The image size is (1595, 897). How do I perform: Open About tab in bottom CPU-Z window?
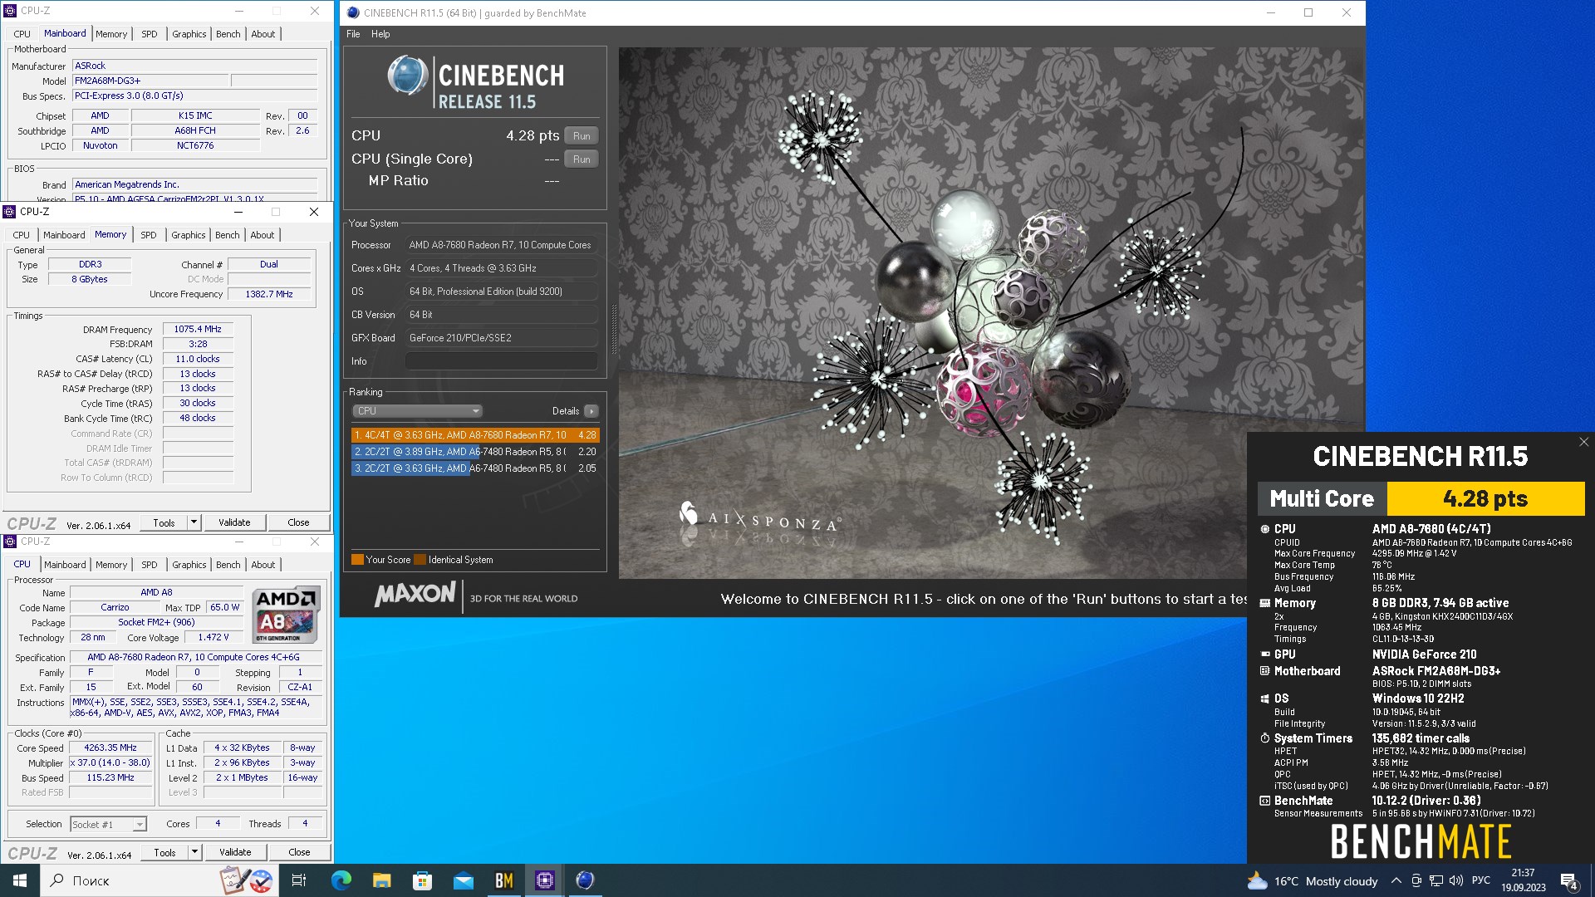click(x=263, y=565)
